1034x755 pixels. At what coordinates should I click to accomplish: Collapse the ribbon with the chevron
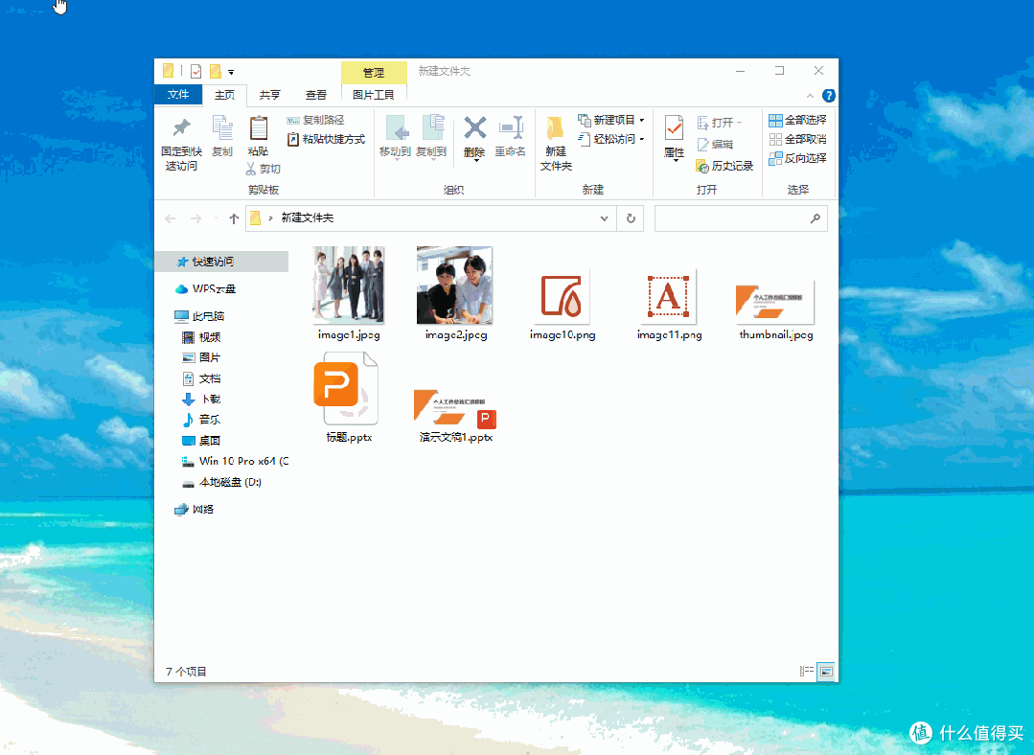click(810, 96)
